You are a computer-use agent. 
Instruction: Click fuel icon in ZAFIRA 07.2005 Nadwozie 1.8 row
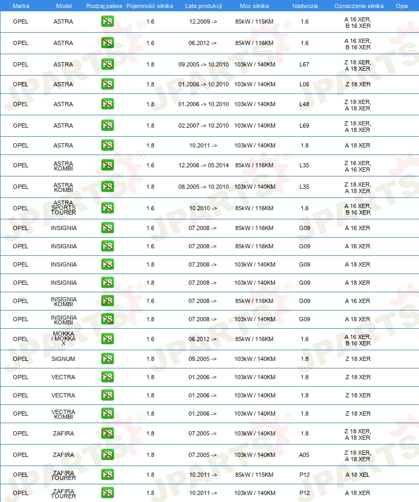(108, 433)
